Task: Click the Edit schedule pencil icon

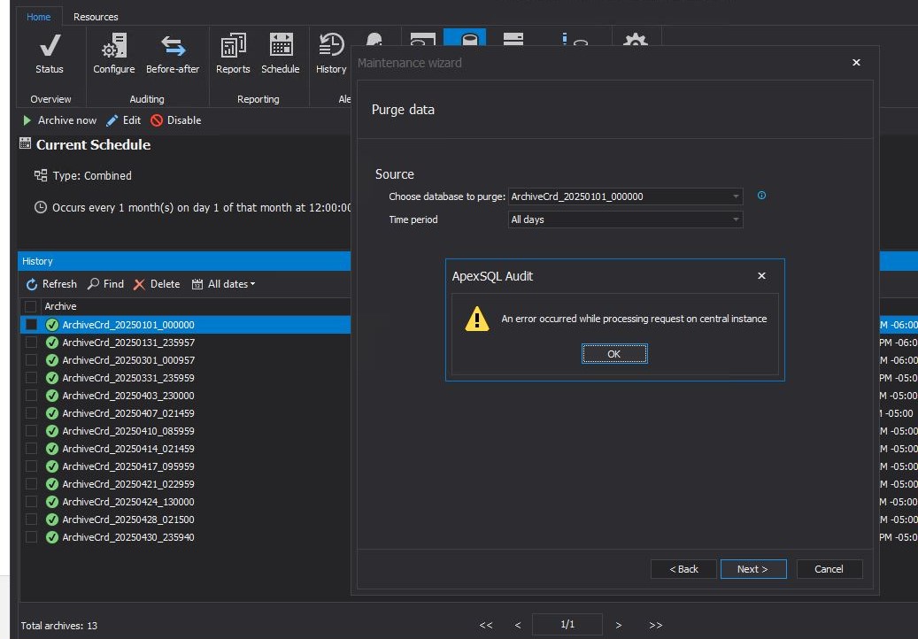Action: (112, 120)
